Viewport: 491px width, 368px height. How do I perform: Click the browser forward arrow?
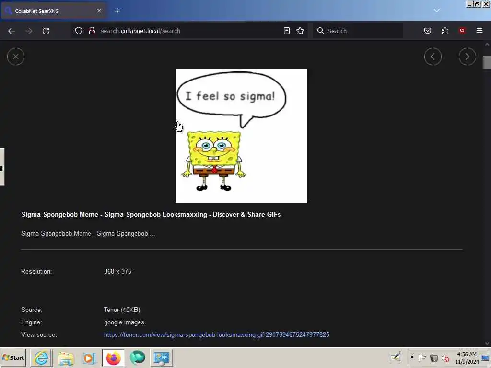click(x=29, y=31)
